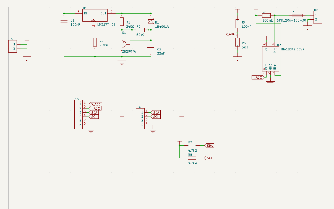Select the I_ADC label at U2 output
The width and height of the screenshot is (334, 209).
(x=257, y=78)
